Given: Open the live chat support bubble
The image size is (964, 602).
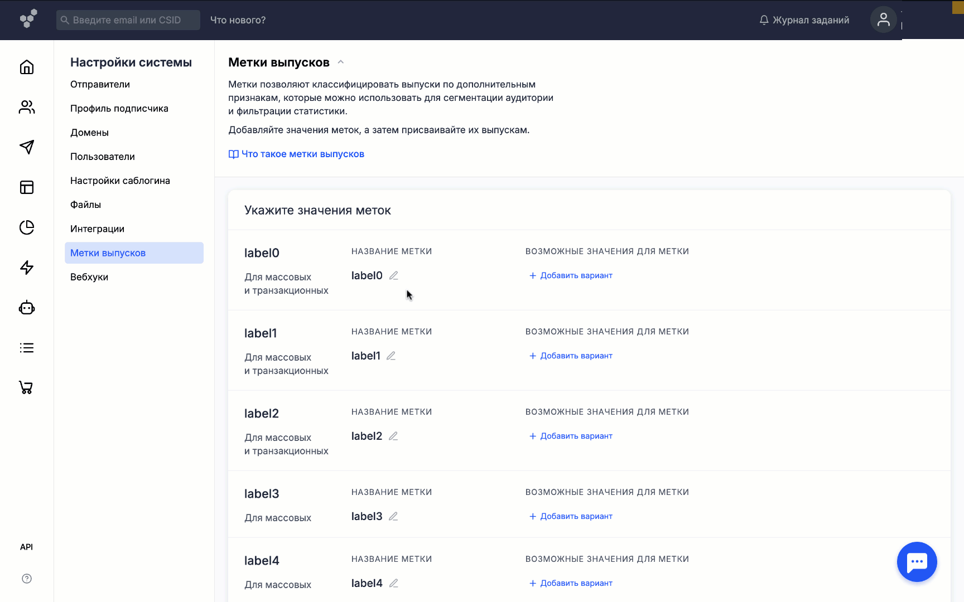Looking at the screenshot, I should pos(917,562).
